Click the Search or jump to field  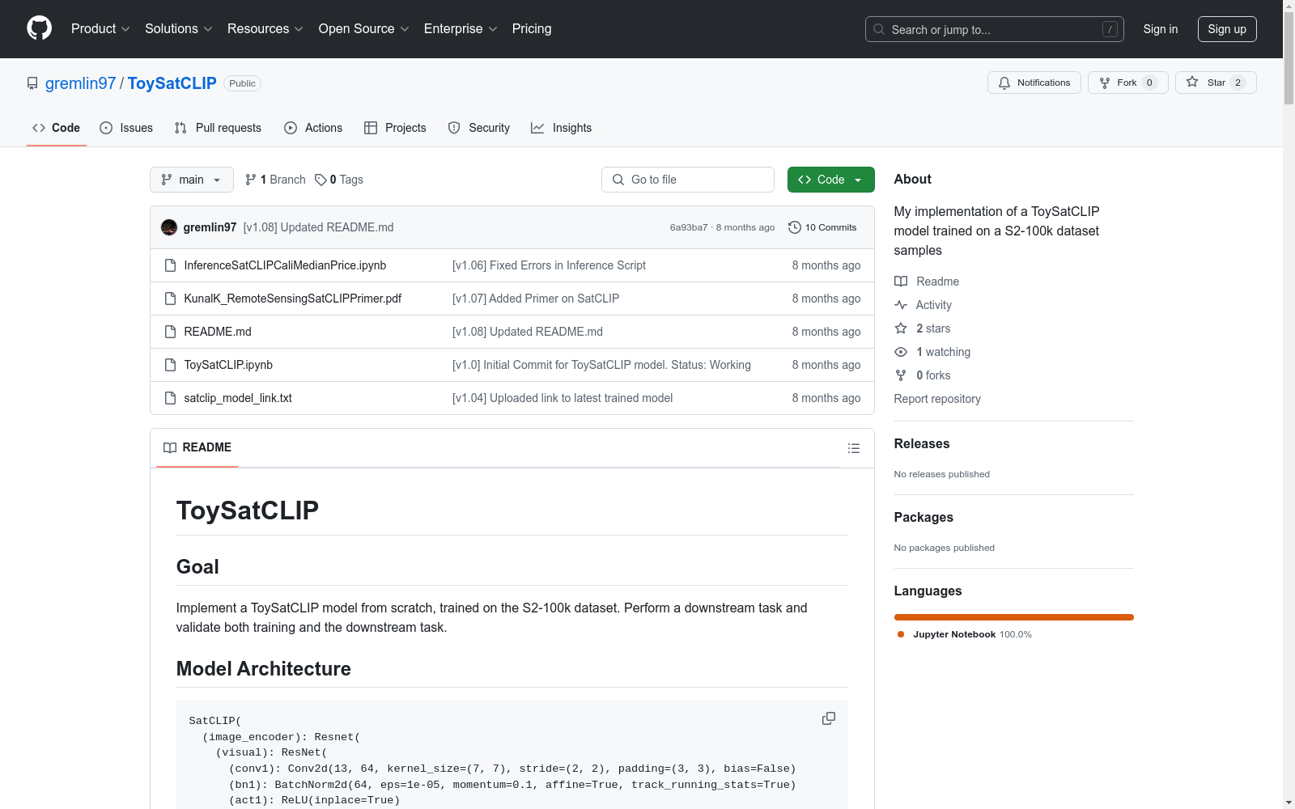coord(995,29)
